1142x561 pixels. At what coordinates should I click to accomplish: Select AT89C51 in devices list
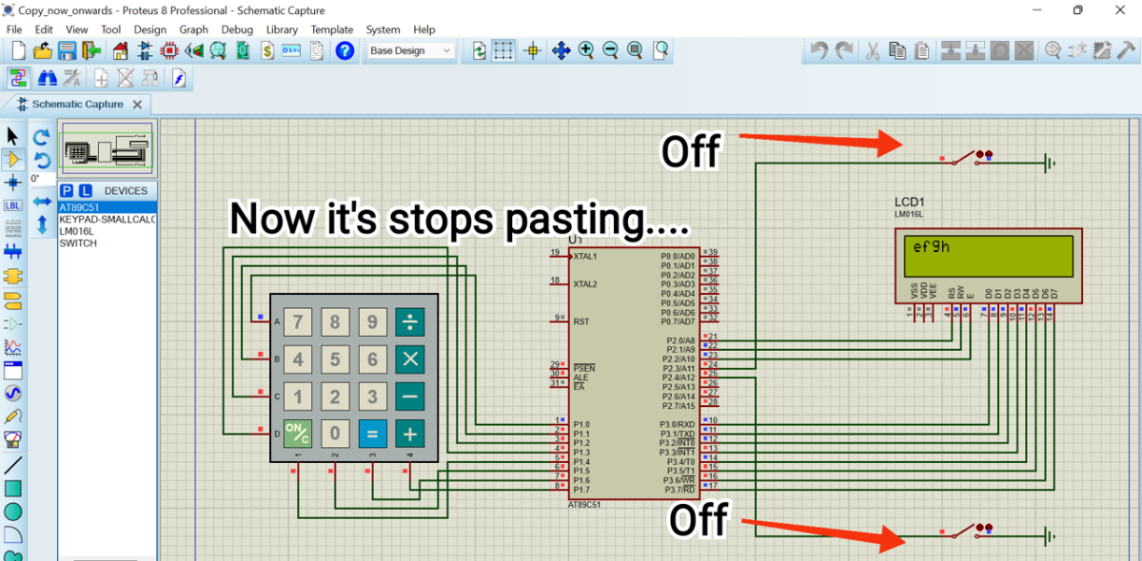click(107, 206)
